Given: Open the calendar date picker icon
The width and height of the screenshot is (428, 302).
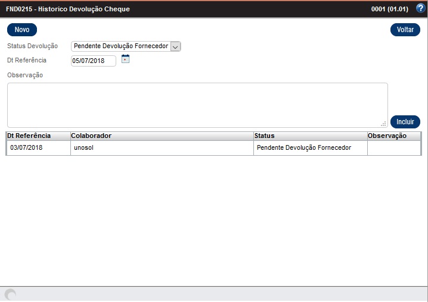Looking at the screenshot, I should coord(125,58).
